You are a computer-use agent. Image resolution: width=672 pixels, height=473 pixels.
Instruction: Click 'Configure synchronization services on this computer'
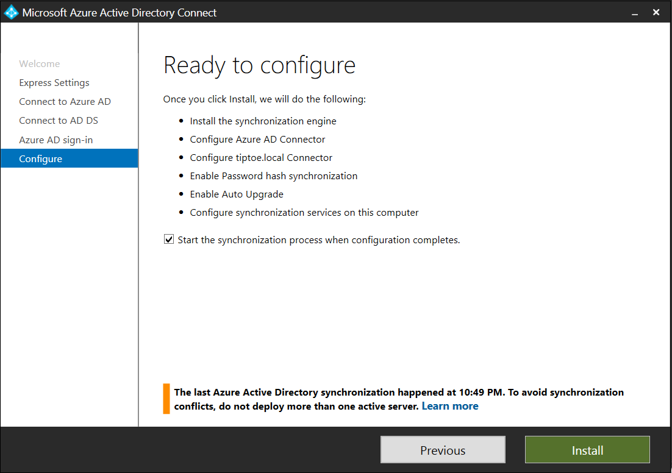(x=304, y=213)
